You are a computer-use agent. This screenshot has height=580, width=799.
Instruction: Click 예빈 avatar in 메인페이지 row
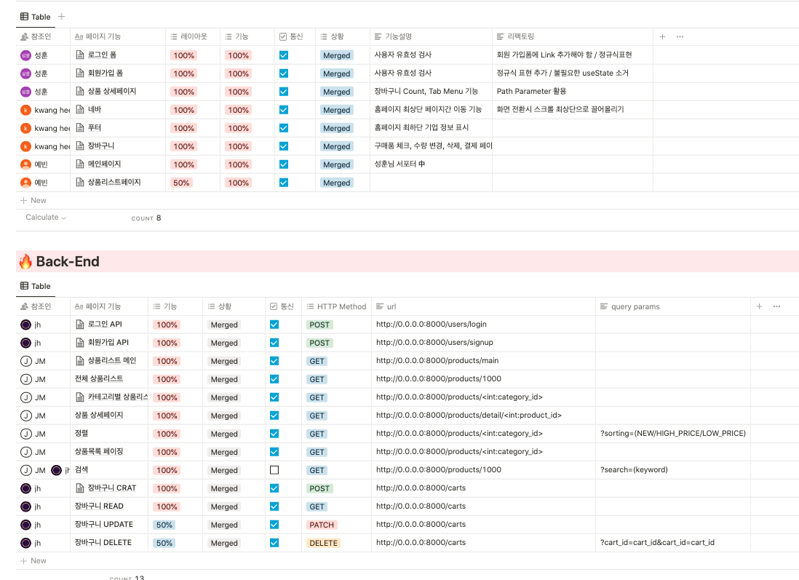(25, 164)
